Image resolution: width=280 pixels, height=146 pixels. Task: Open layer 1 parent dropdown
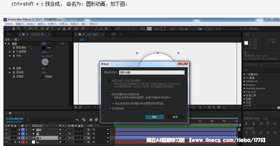[x=100, y=130]
